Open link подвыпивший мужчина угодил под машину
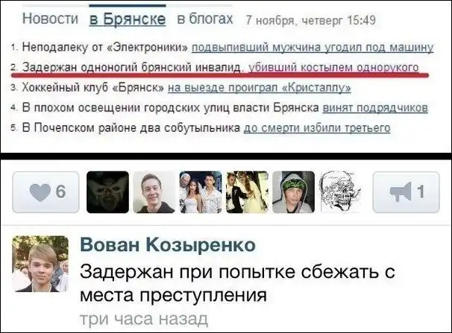The width and height of the screenshot is (452, 333). (x=313, y=47)
